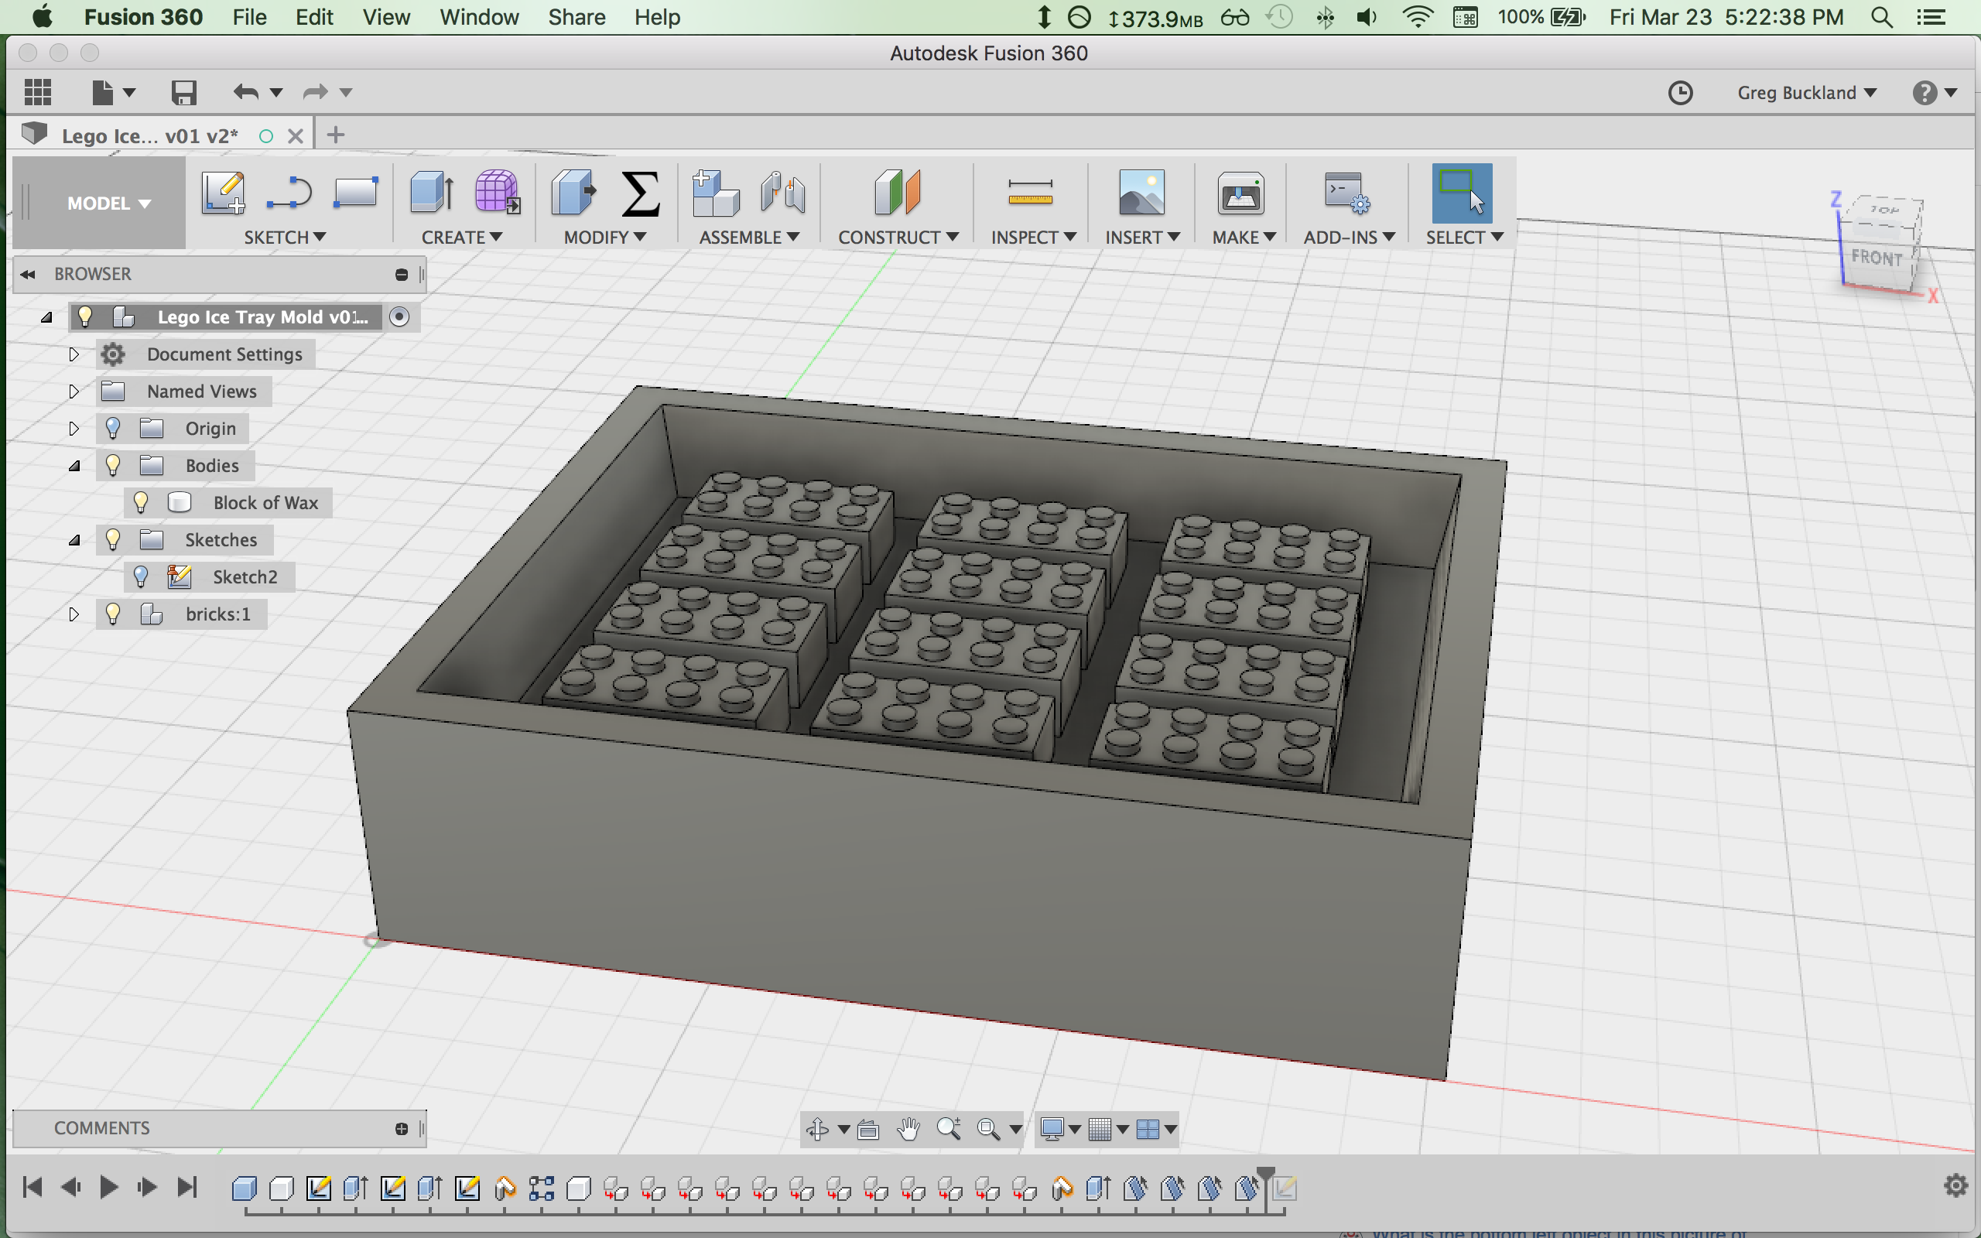
Task: Open the Share menu
Action: (x=577, y=17)
